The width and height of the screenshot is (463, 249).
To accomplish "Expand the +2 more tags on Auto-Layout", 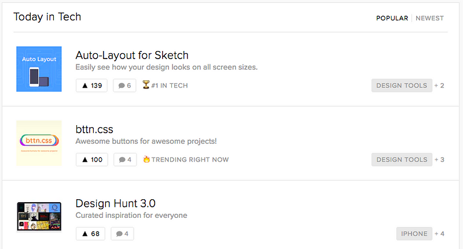I will (x=439, y=86).
